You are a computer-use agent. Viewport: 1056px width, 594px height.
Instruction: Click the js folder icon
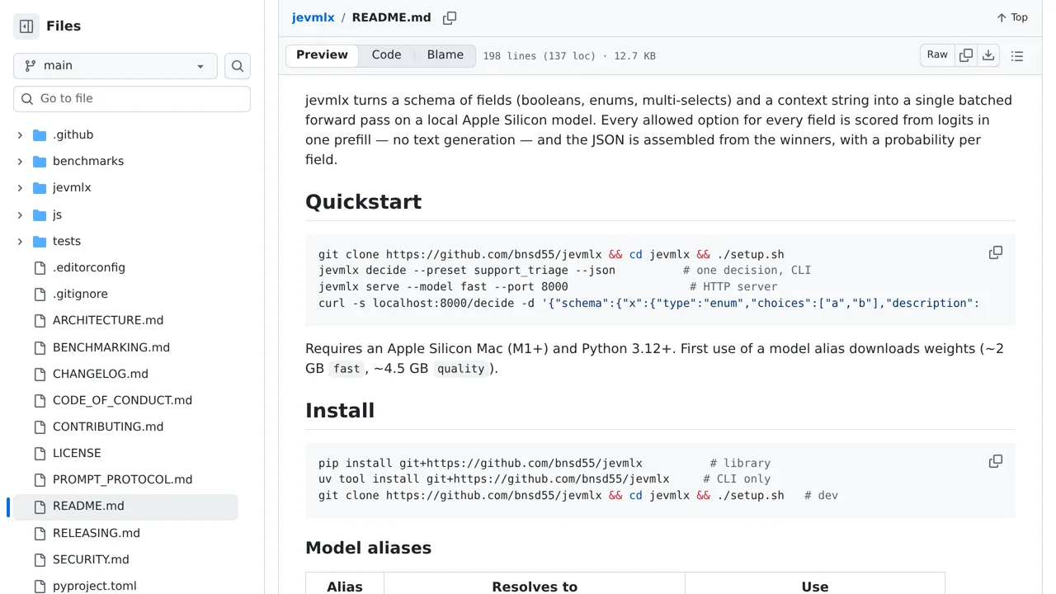click(x=40, y=214)
